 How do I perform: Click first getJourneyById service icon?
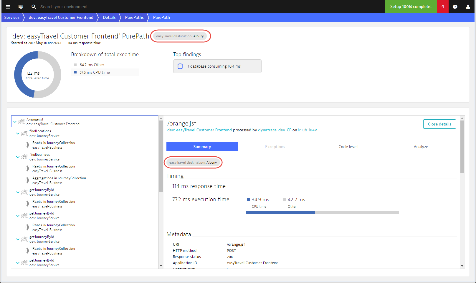[x=24, y=192]
